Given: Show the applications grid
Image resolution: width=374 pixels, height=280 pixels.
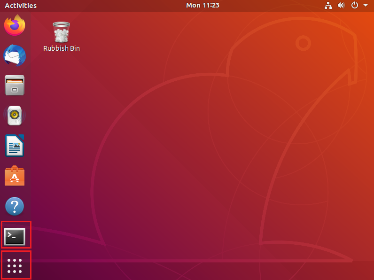Looking at the screenshot, I should click(15, 265).
